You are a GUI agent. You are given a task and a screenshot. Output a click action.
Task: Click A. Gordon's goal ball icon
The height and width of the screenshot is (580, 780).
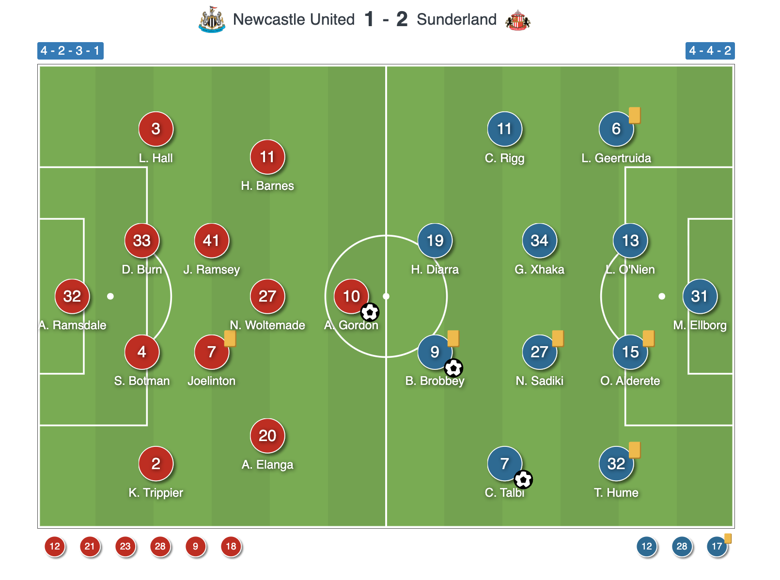370,312
